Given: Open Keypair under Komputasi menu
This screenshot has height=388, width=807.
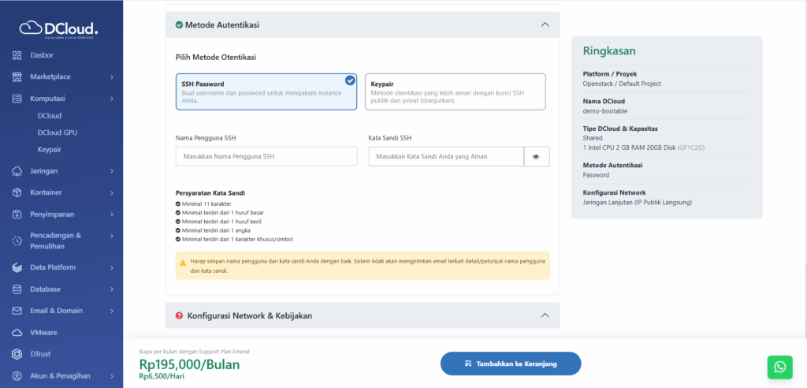Looking at the screenshot, I should [50, 149].
